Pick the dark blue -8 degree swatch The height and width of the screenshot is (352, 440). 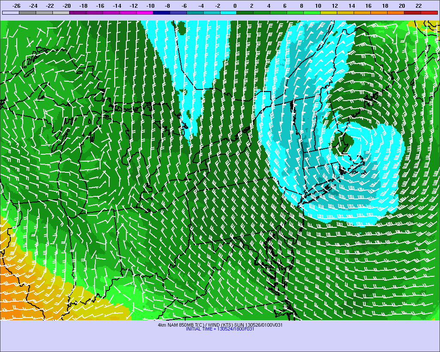(x=161, y=13)
